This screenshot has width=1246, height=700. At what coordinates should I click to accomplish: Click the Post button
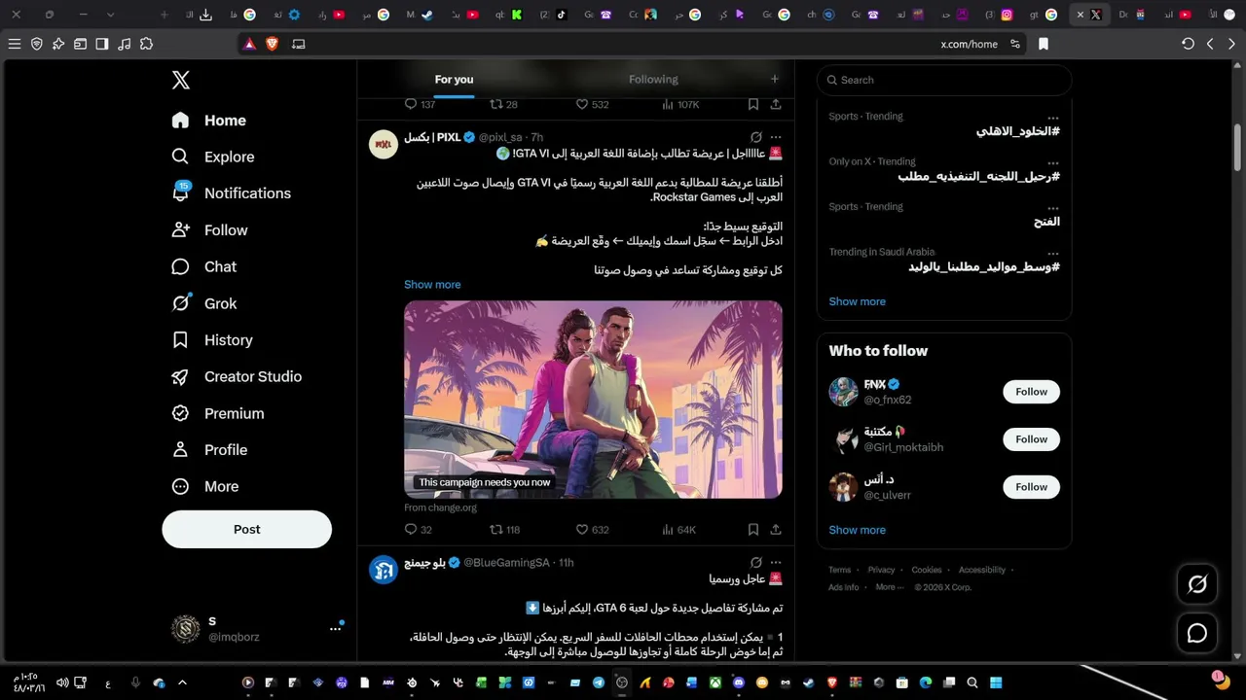click(x=247, y=530)
